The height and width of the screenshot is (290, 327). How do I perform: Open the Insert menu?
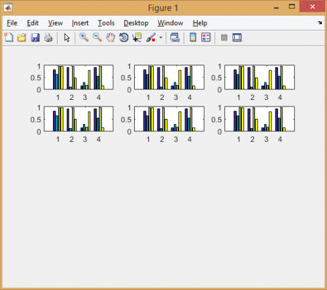pos(80,23)
